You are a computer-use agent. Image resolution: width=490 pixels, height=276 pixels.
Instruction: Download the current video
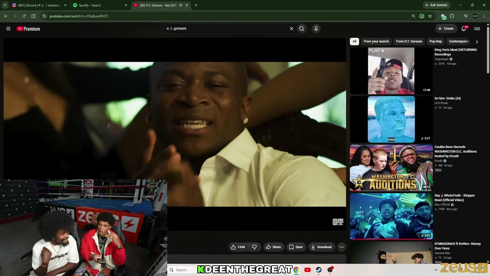321,247
